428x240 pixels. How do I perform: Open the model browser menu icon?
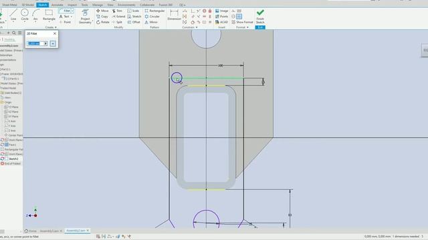click(20, 33)
